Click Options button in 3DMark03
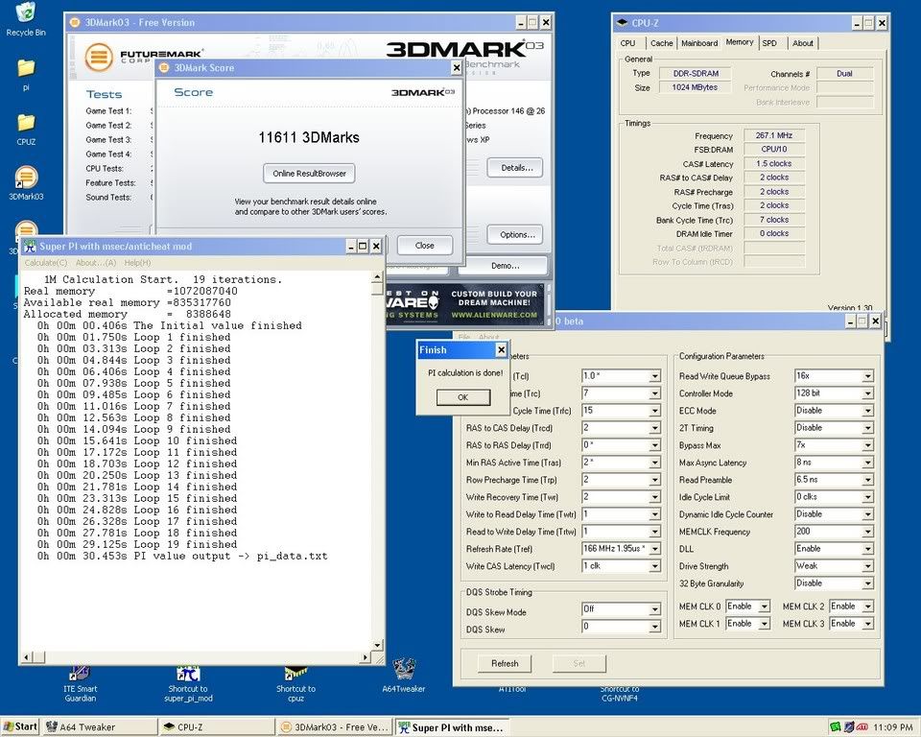This screenshot has width=921, height=737. (515, 234)
